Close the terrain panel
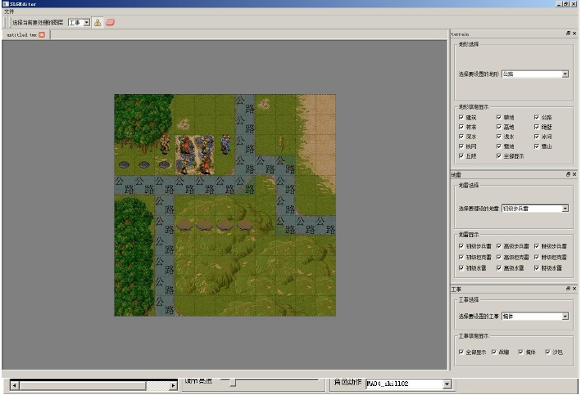 [x=574, y=34]
